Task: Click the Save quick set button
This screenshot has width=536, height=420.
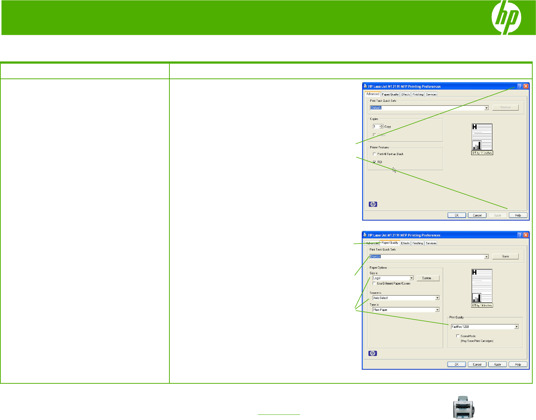Action: (x=505, y=256)
